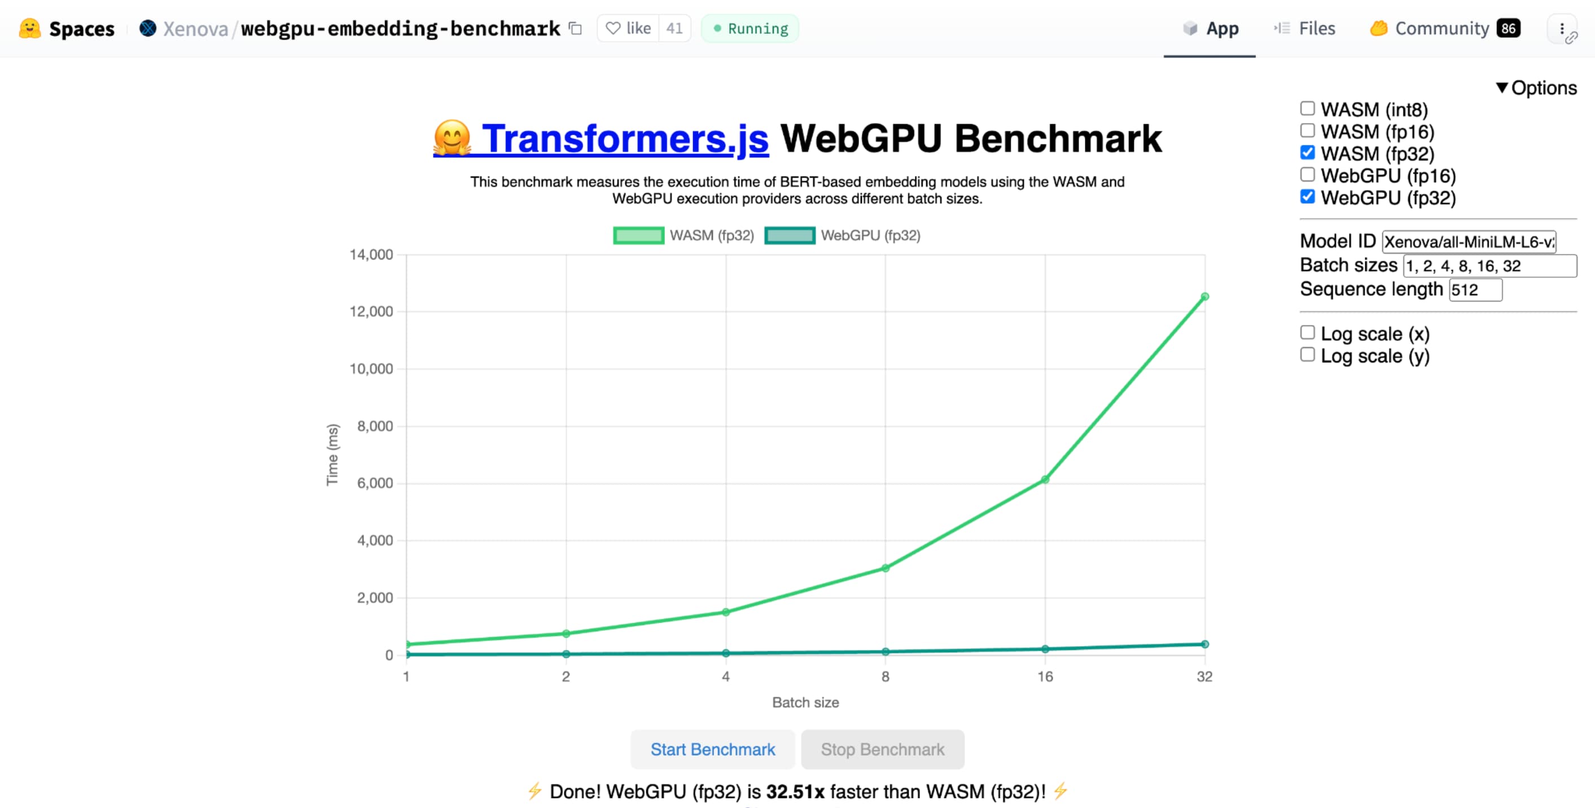Open the Community panel
1595x808 pixels.
coord(1441,28)
